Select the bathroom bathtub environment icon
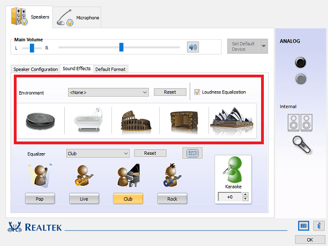Viewport: 328px width, 246px height. tap(88, 120)
